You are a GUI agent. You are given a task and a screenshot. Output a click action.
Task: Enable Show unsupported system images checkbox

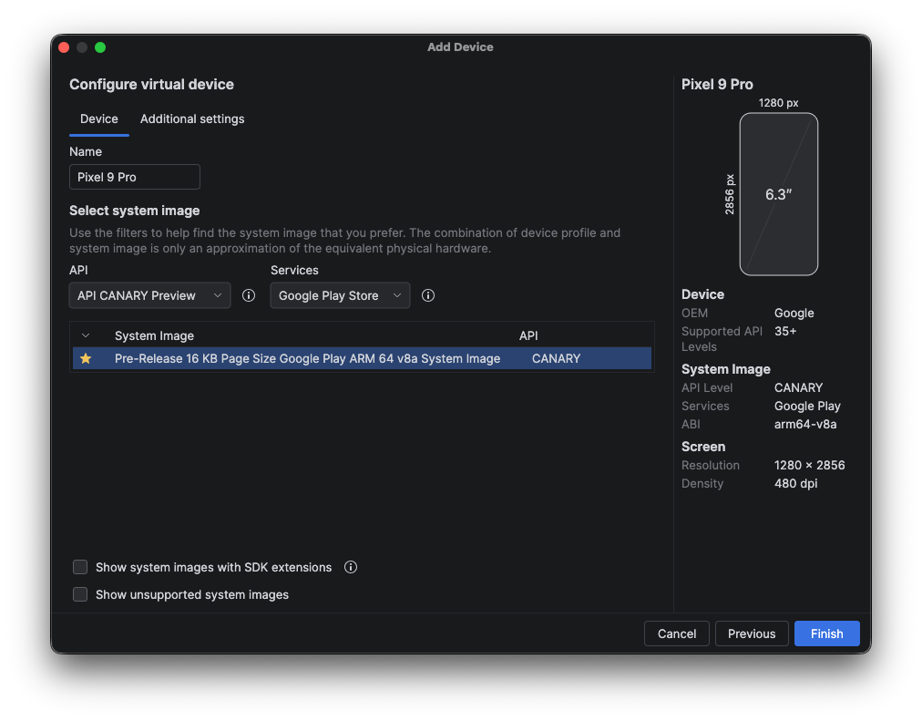coord(80,594)
